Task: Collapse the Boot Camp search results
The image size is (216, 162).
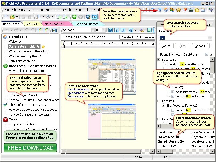Action: tap(159, 60)
